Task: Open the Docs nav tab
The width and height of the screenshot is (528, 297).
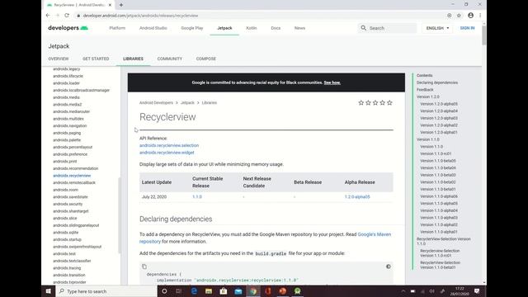Action: (276, 28)
